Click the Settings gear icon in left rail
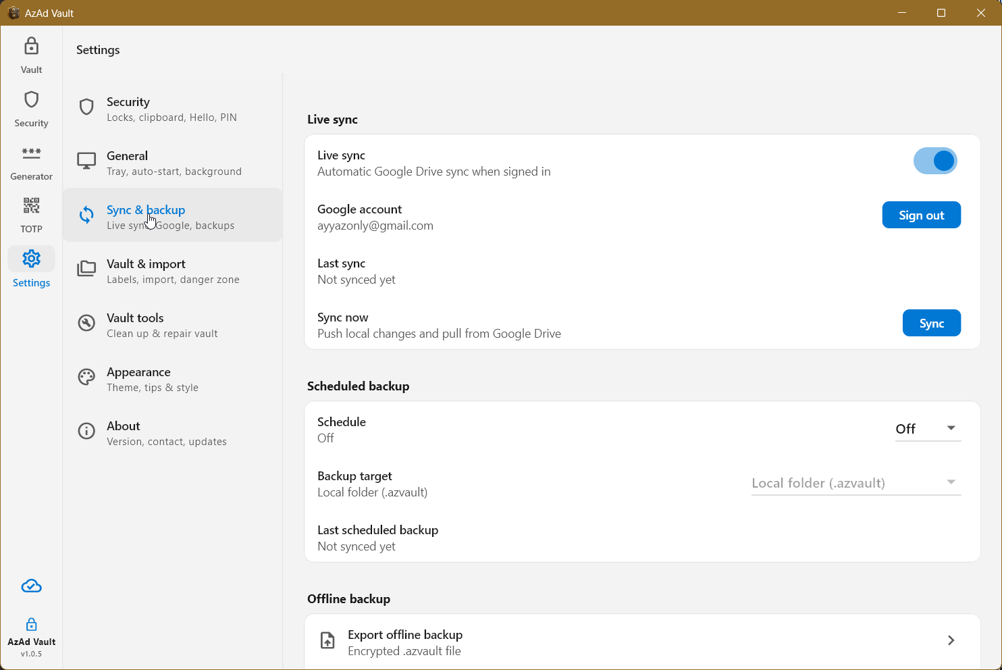Viewport: 1002px width, 670px height. point(31,259)
